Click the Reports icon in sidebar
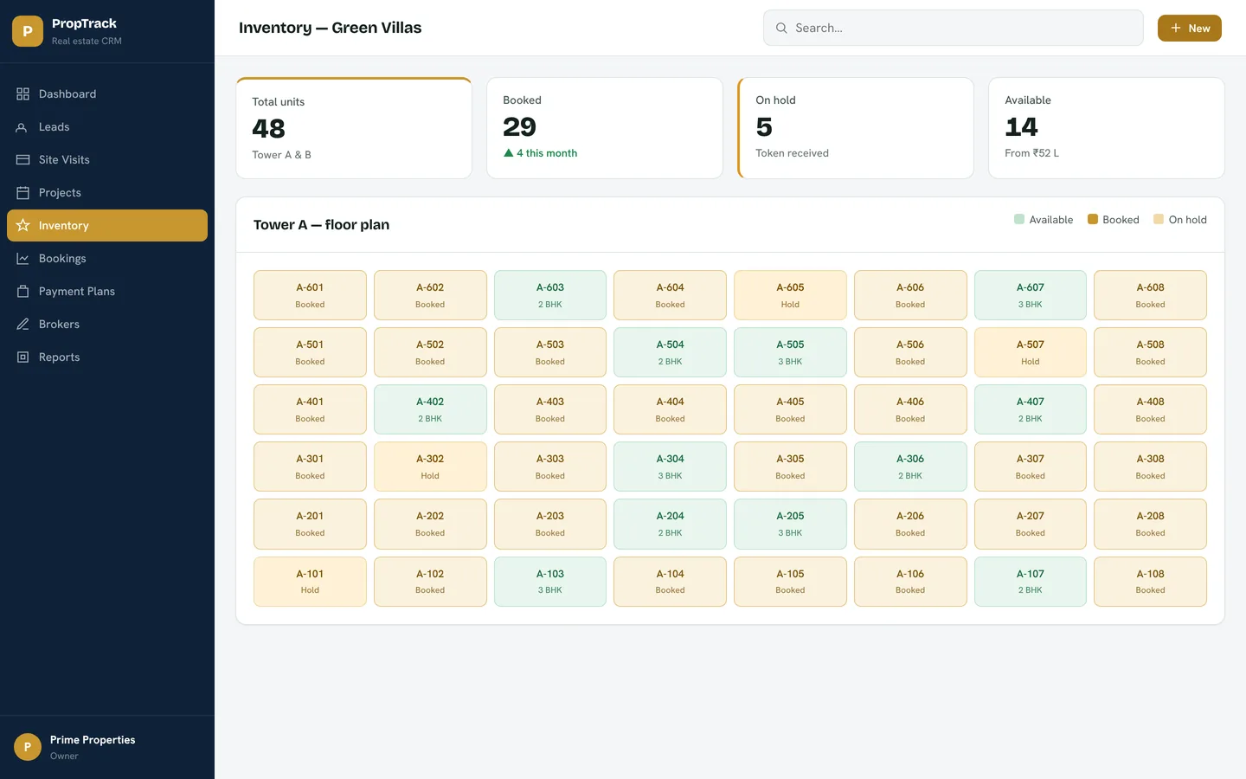1246x779 pixels. pyautogui.click(x=22, y=357)
